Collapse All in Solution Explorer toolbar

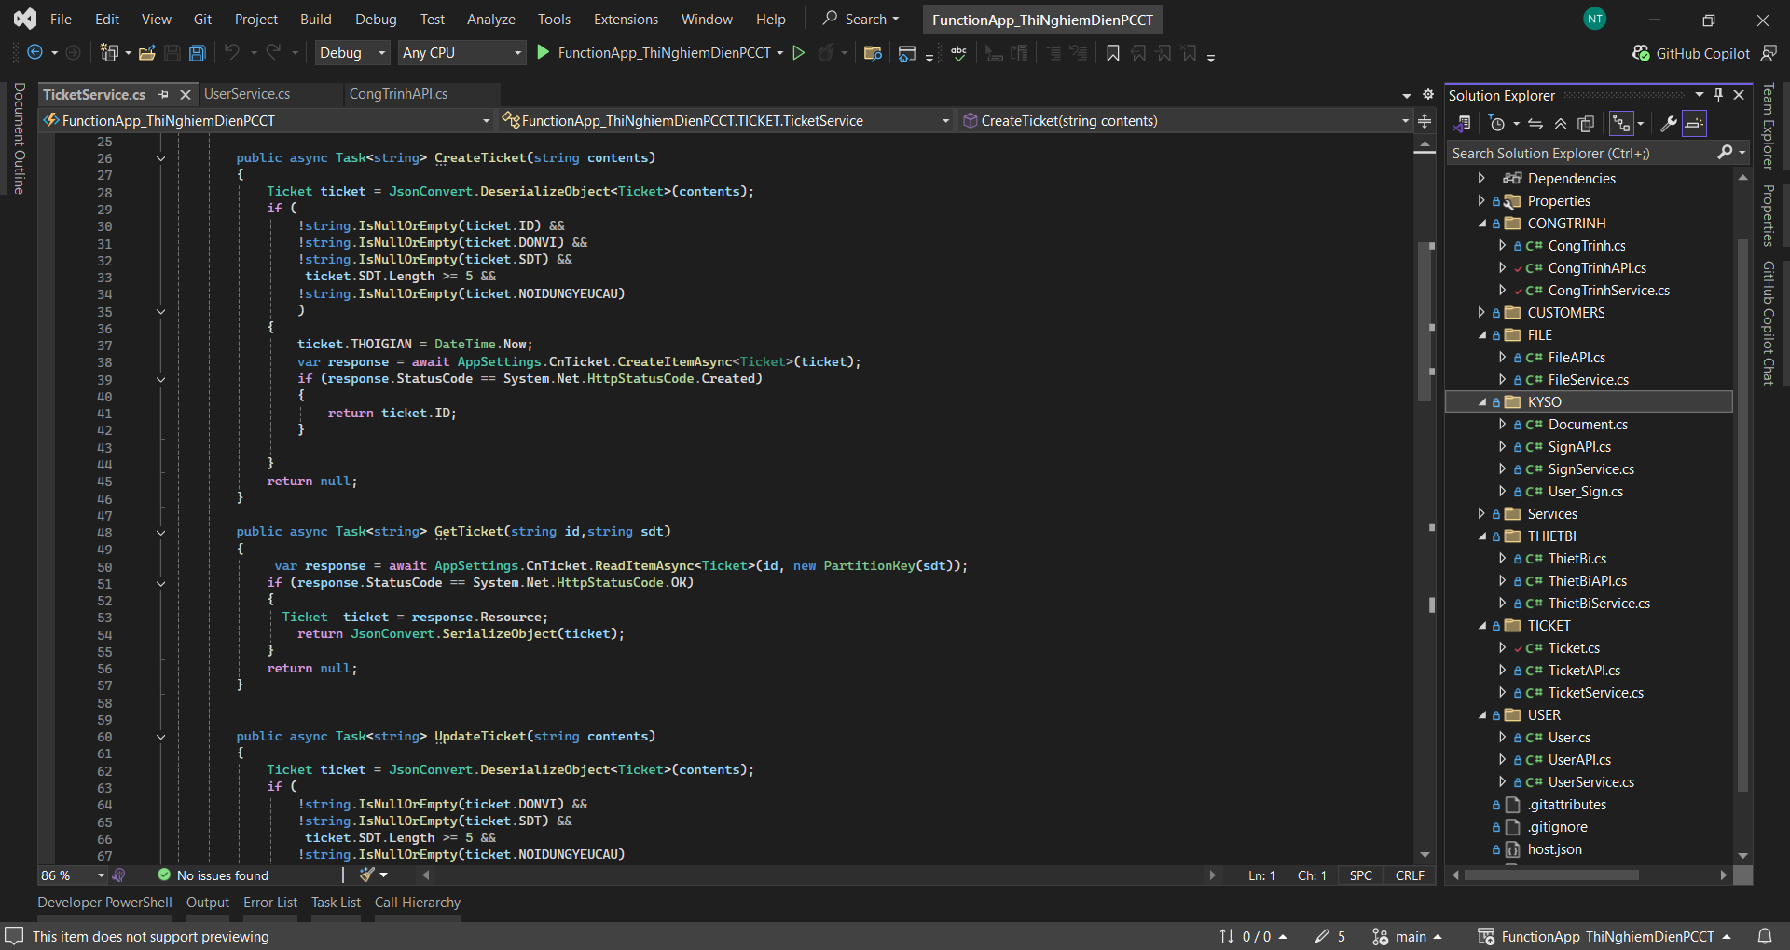[x=1561, y=123]
